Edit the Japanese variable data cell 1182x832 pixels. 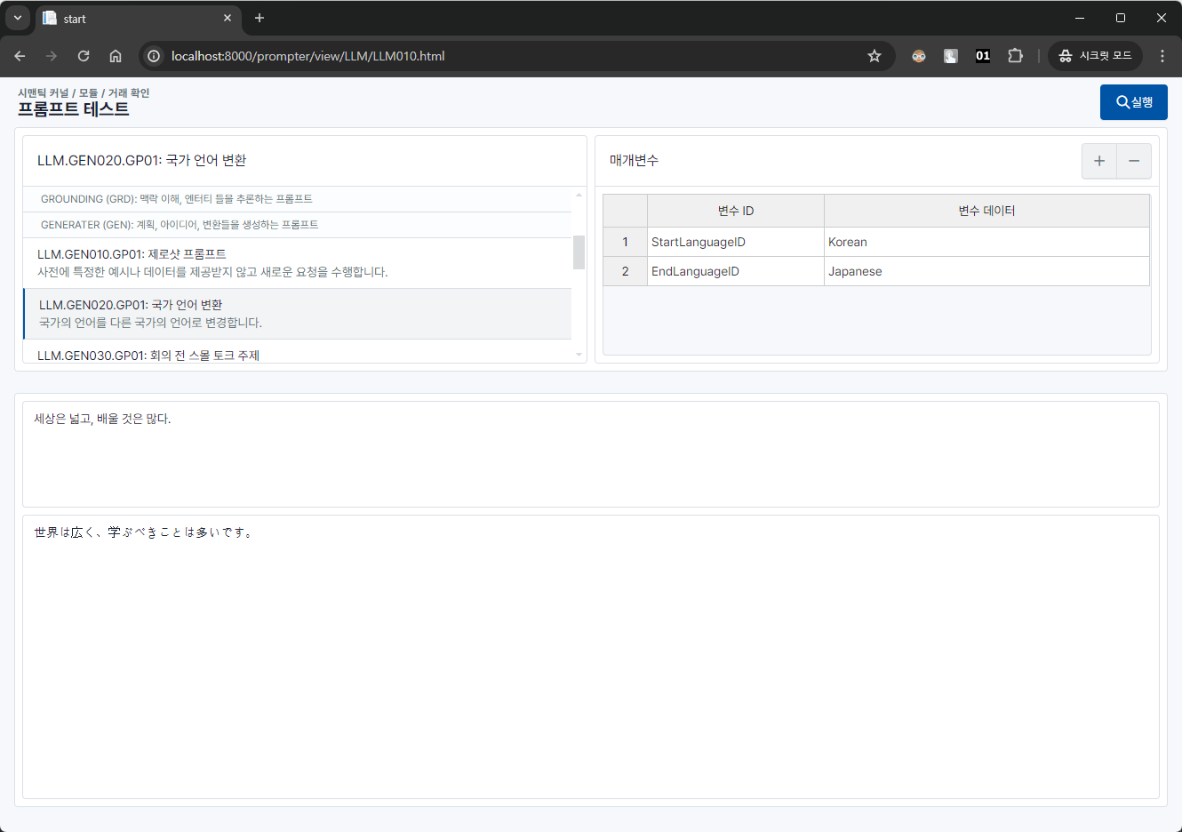(x=986, y=271)
